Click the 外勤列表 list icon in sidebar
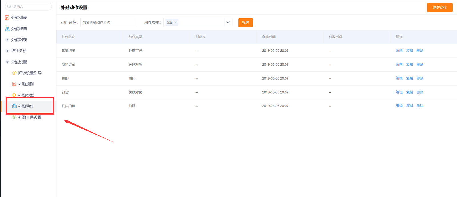This screenshot has height=197, width=457. click(7, 18)
